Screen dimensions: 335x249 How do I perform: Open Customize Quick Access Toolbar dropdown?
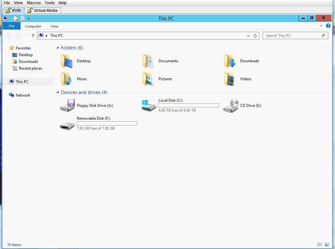point(29,19)
